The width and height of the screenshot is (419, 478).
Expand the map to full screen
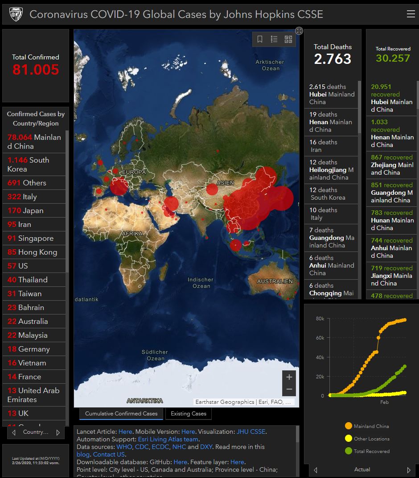coord(299,31)
